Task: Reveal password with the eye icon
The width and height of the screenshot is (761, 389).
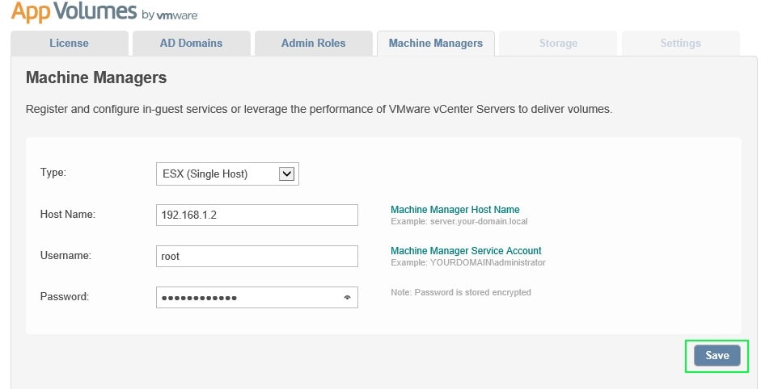Action: tap(347, 298)
